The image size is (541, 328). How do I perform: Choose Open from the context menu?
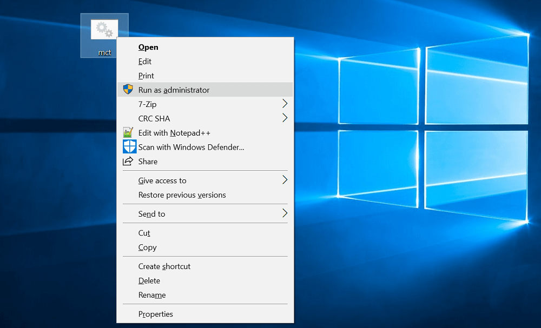click(205, 47)
